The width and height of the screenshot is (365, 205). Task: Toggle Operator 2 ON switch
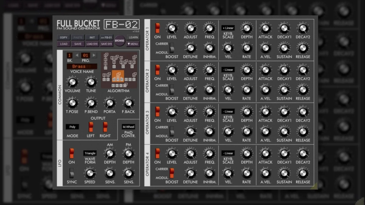[157, 70]
